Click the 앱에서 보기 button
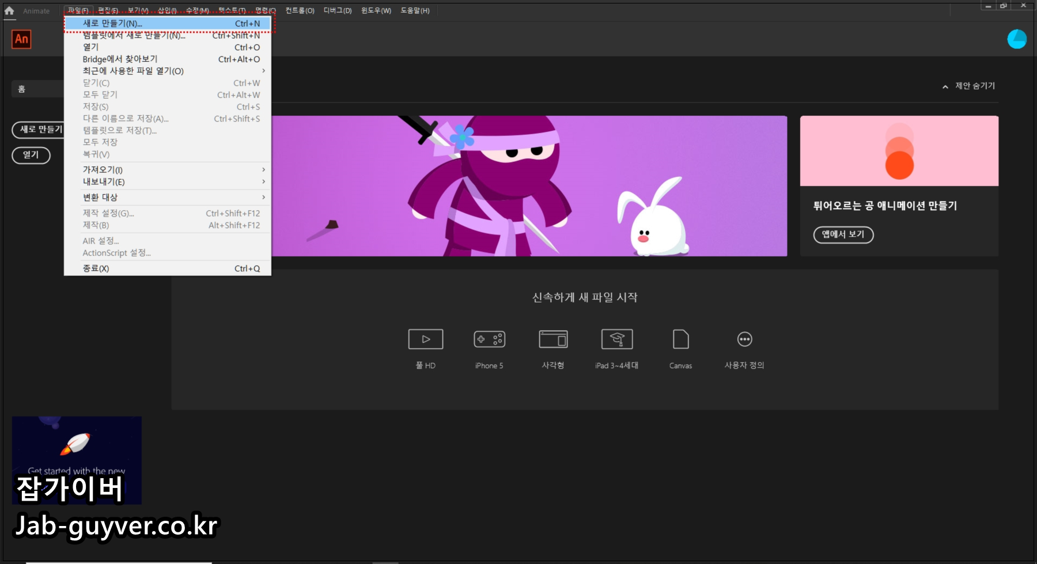Screen dimensions: 1037x564 pyautogui.click(x=843, y=234)
